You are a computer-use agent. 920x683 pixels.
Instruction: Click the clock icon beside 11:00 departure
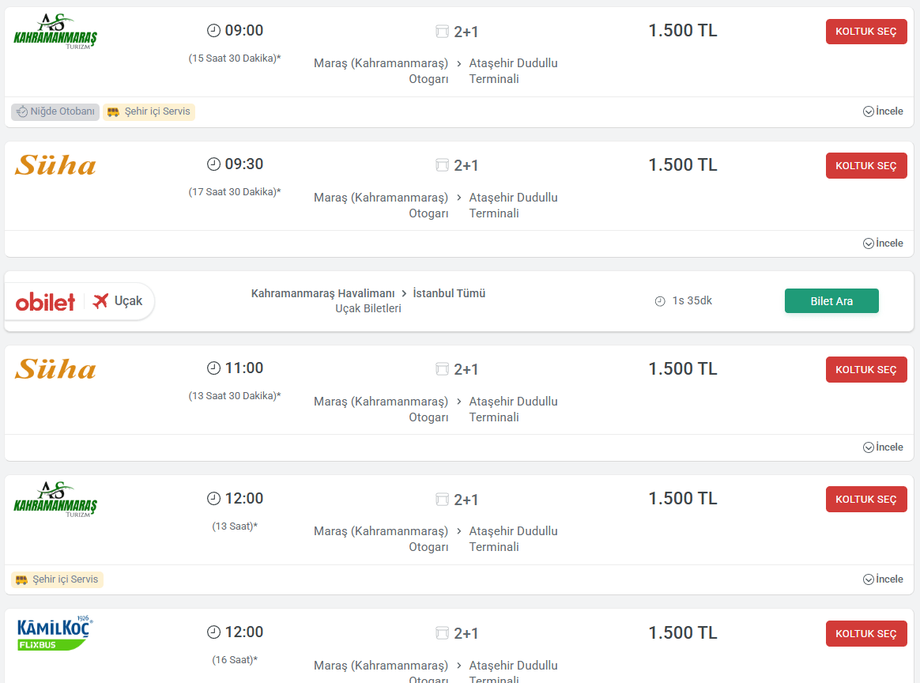click(x=213, y=368)
